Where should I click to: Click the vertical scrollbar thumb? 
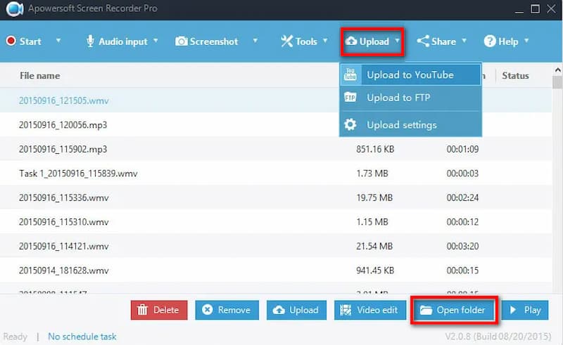tap(557, 82)
